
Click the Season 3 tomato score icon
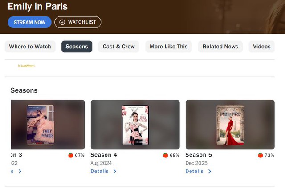(x=71, y=155)
